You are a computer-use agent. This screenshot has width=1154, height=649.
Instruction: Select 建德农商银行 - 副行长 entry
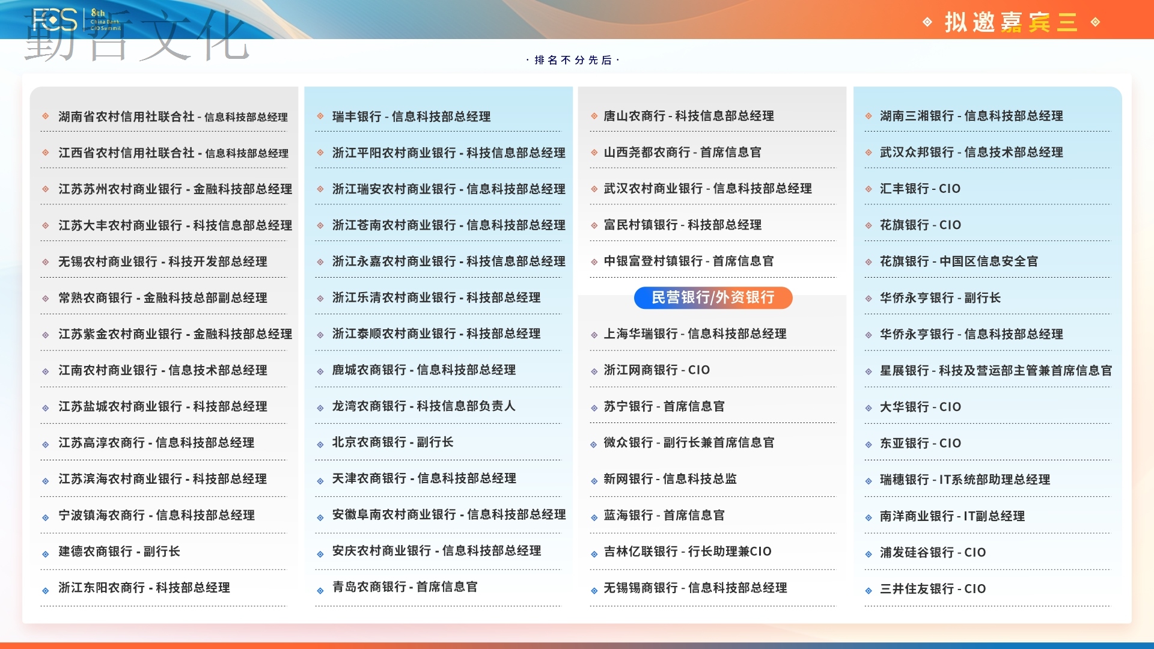tap(119, 551)
